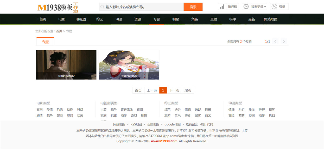Open 角色 in the navigation bar
The image size is (324, 154).
click(195, 19)
